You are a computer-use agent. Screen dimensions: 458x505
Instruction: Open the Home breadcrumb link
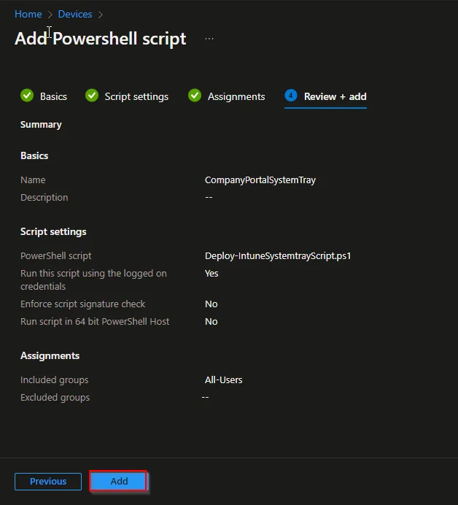(28, 14)
